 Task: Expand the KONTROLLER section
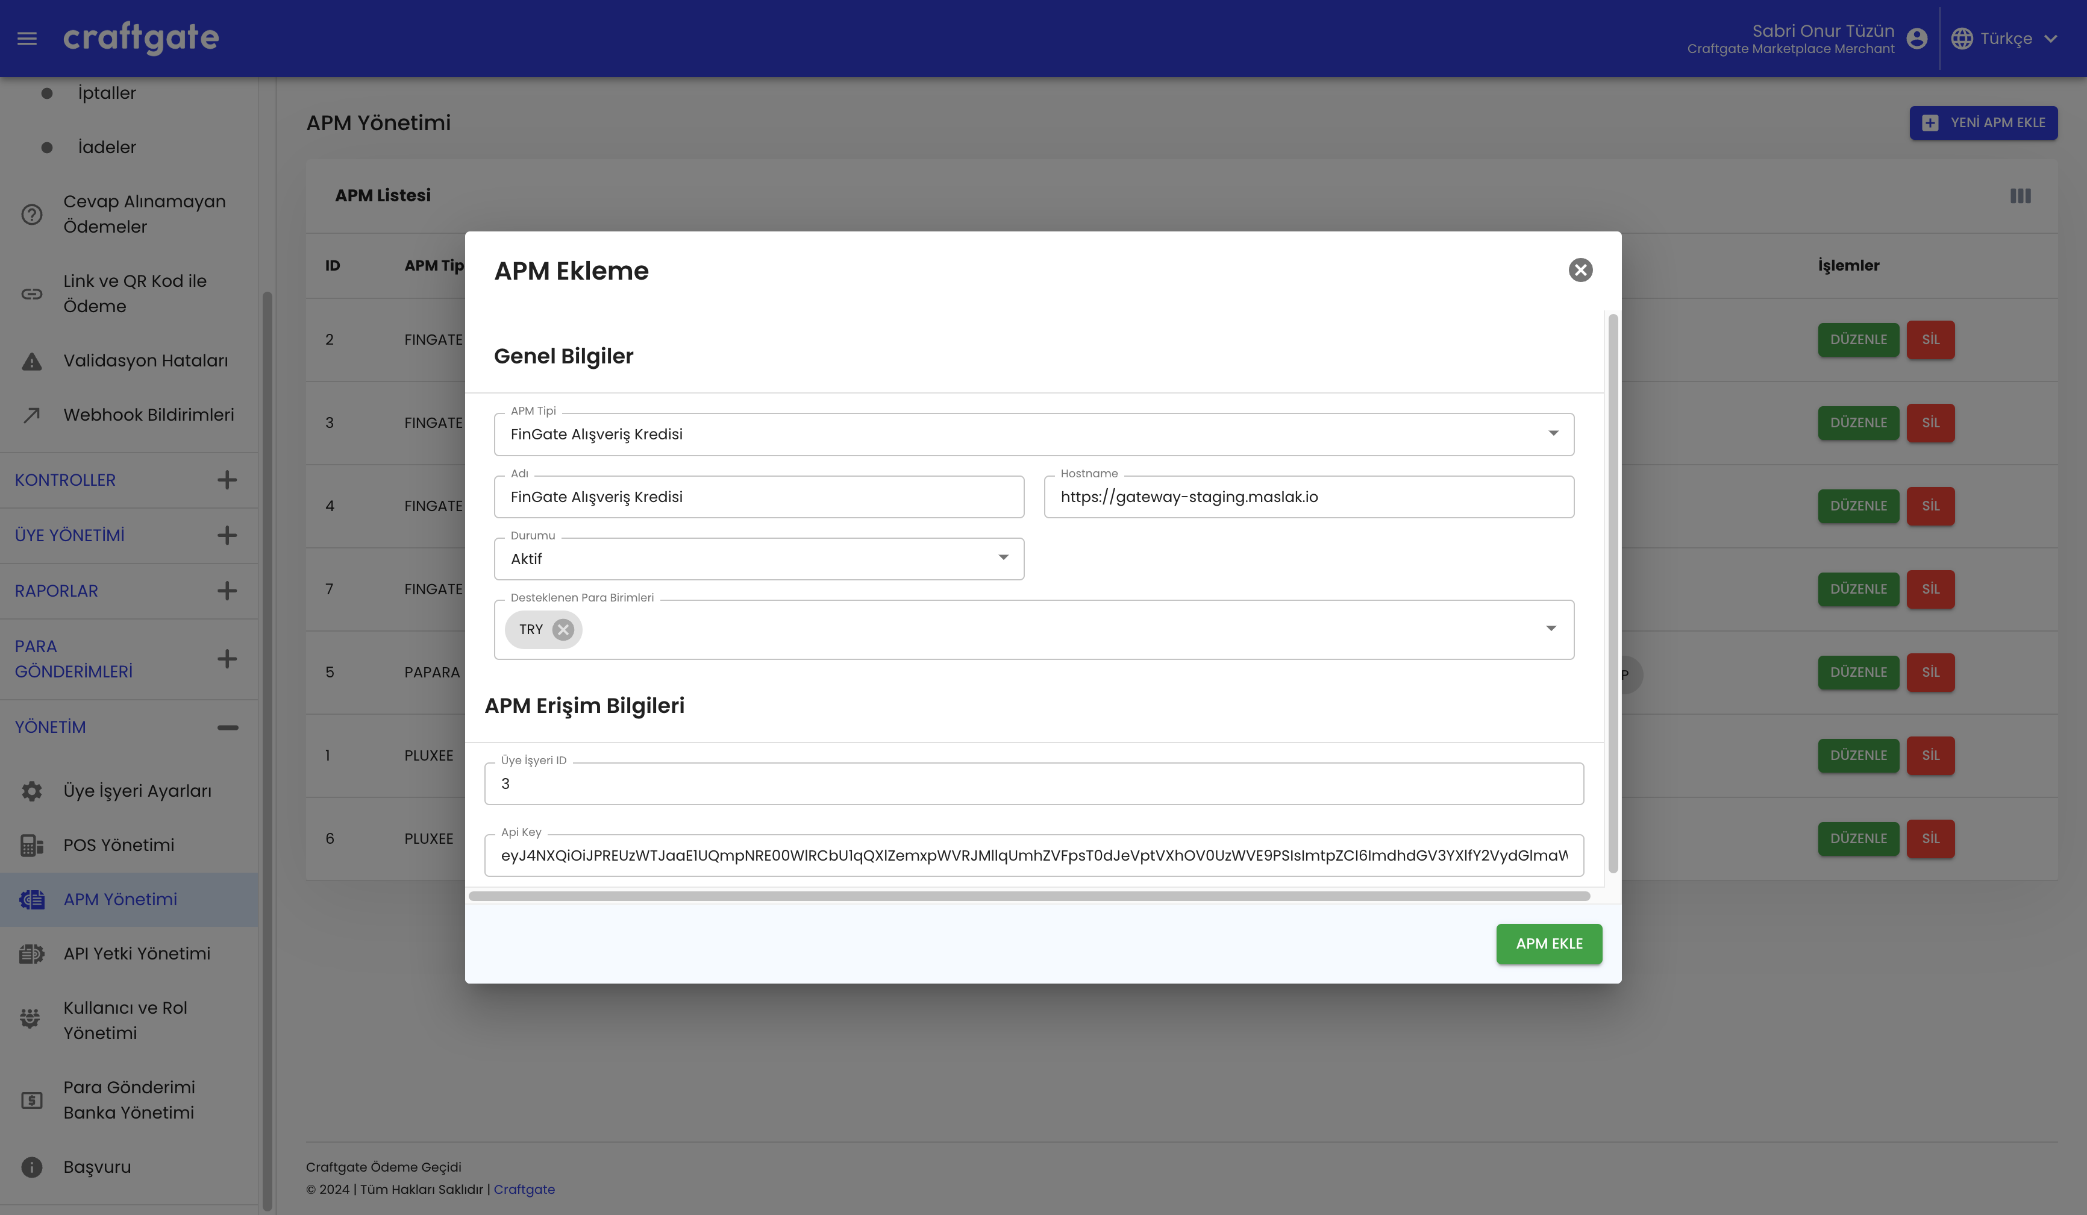pyautogui.click(x=227, y=480)
